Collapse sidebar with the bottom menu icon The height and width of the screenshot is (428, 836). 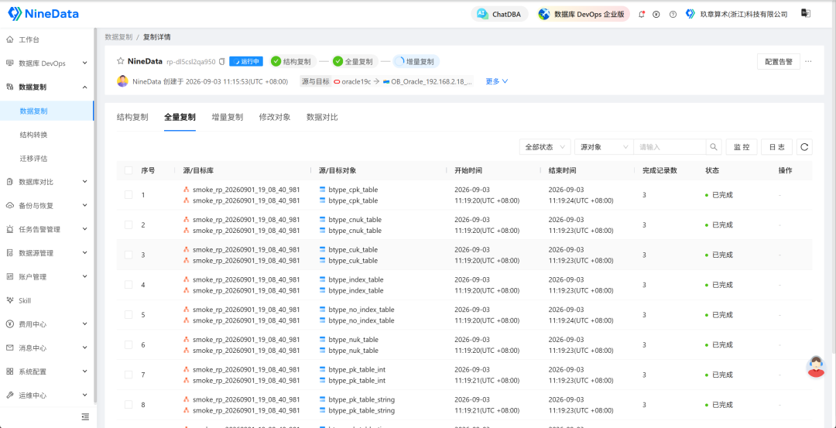pos(85,417)
